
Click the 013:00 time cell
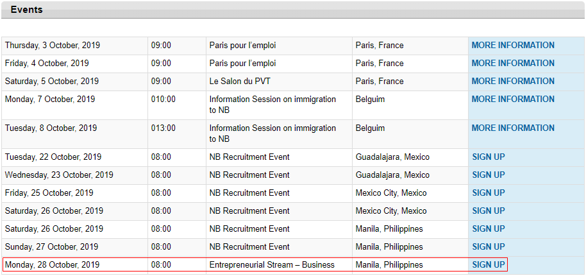pyautogui.click(x=163, y=128)
